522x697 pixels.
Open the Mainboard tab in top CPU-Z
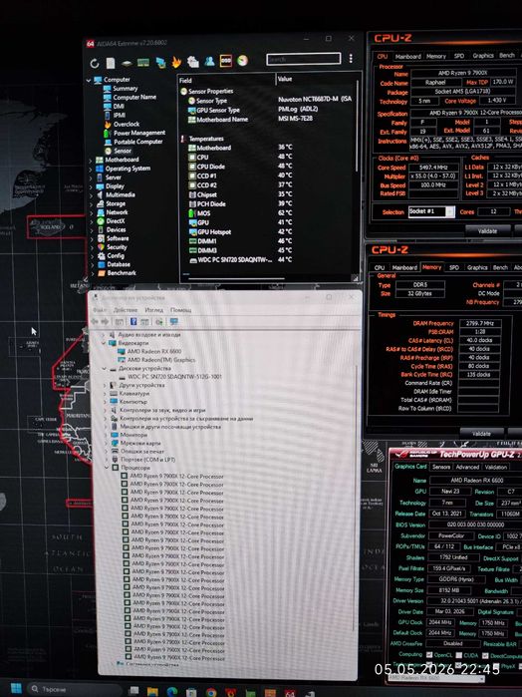pyautogui.click(x=407, y=57)
